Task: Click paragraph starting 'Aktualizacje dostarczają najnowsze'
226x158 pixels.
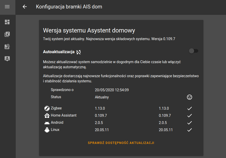Action: [x=121, y=78]
